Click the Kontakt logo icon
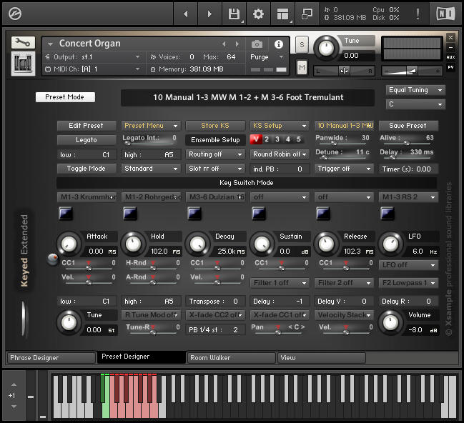The width and height of the screenshot is (464, 423). tap(15, 14)
